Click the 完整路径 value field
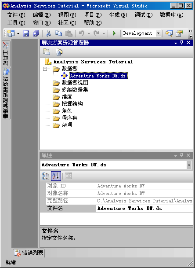195x268 pixels. [x=144, y=201]
